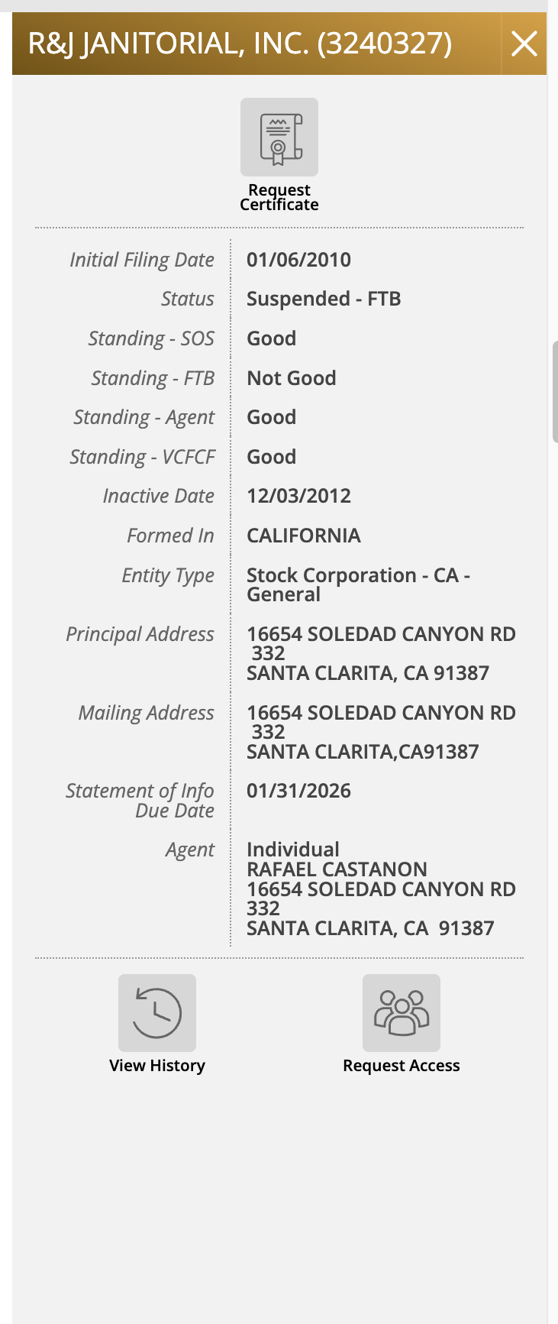Click the Standing - SOS field label
The width and height of the screenshot is (558, 1324).
tap(151, 338)
